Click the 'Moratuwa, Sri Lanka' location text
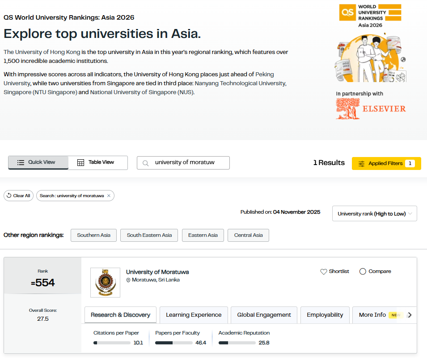 coord(156,280)
